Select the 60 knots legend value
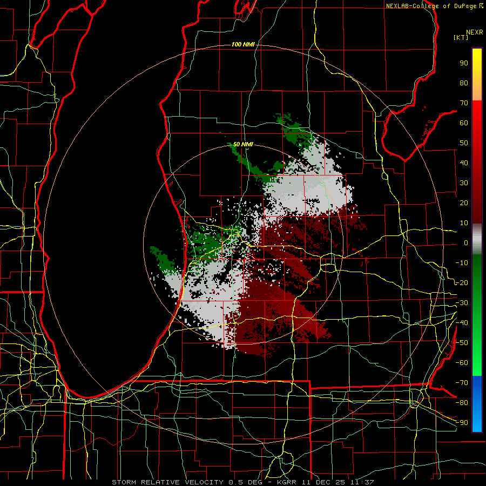The width and height of the screenshot is (486, 486). 464,123
